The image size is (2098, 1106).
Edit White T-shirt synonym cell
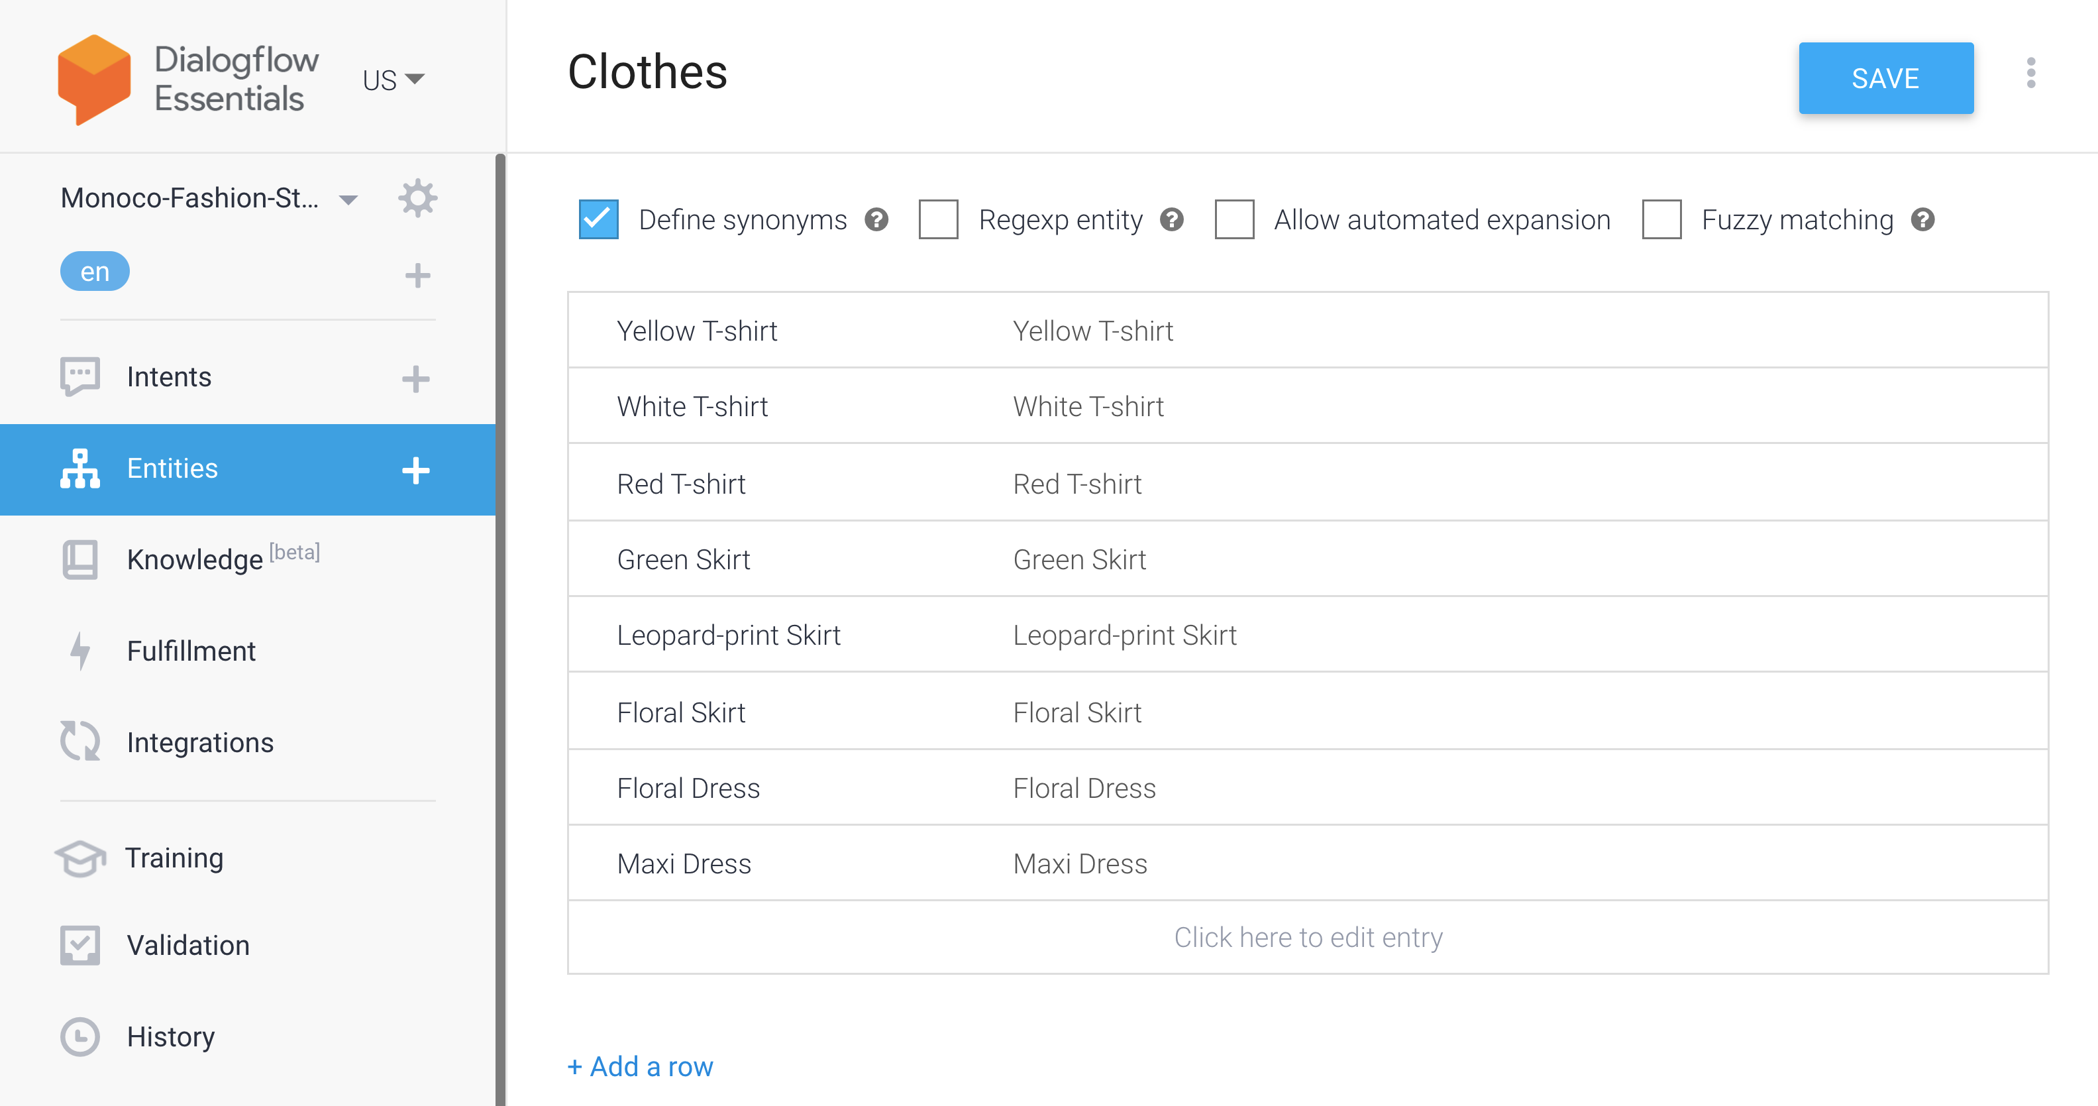click(x=1088, y=406)
